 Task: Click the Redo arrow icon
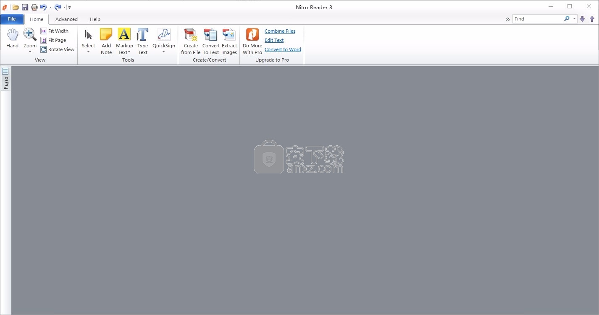pyautogui.click(x=58, y=7)
